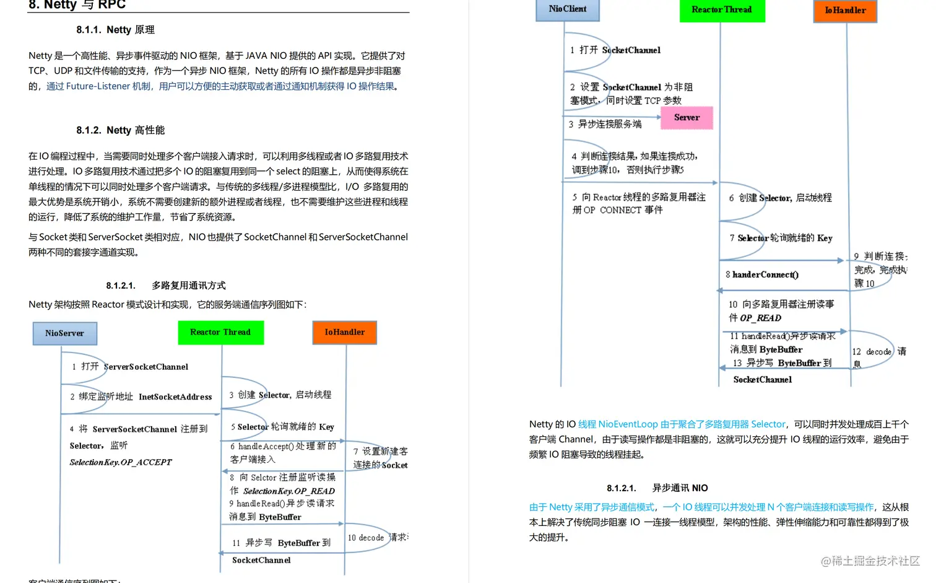Viewport: 936px width, 583px height.
Task: Select the heading "8.1.2.1. 多路复用通讯方式"
Action: [x=166, y=286]
